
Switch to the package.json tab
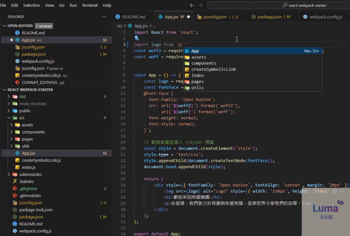(269, 17)
